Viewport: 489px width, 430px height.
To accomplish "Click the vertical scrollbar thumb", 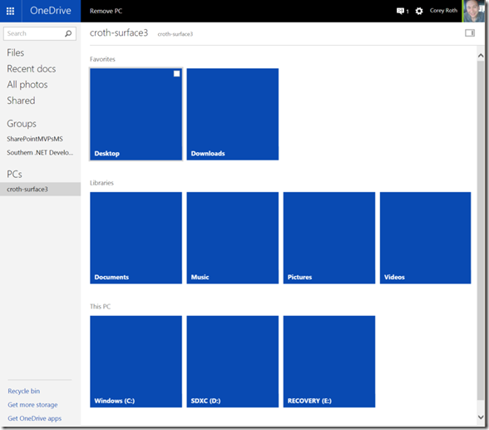I will point(481,230).
